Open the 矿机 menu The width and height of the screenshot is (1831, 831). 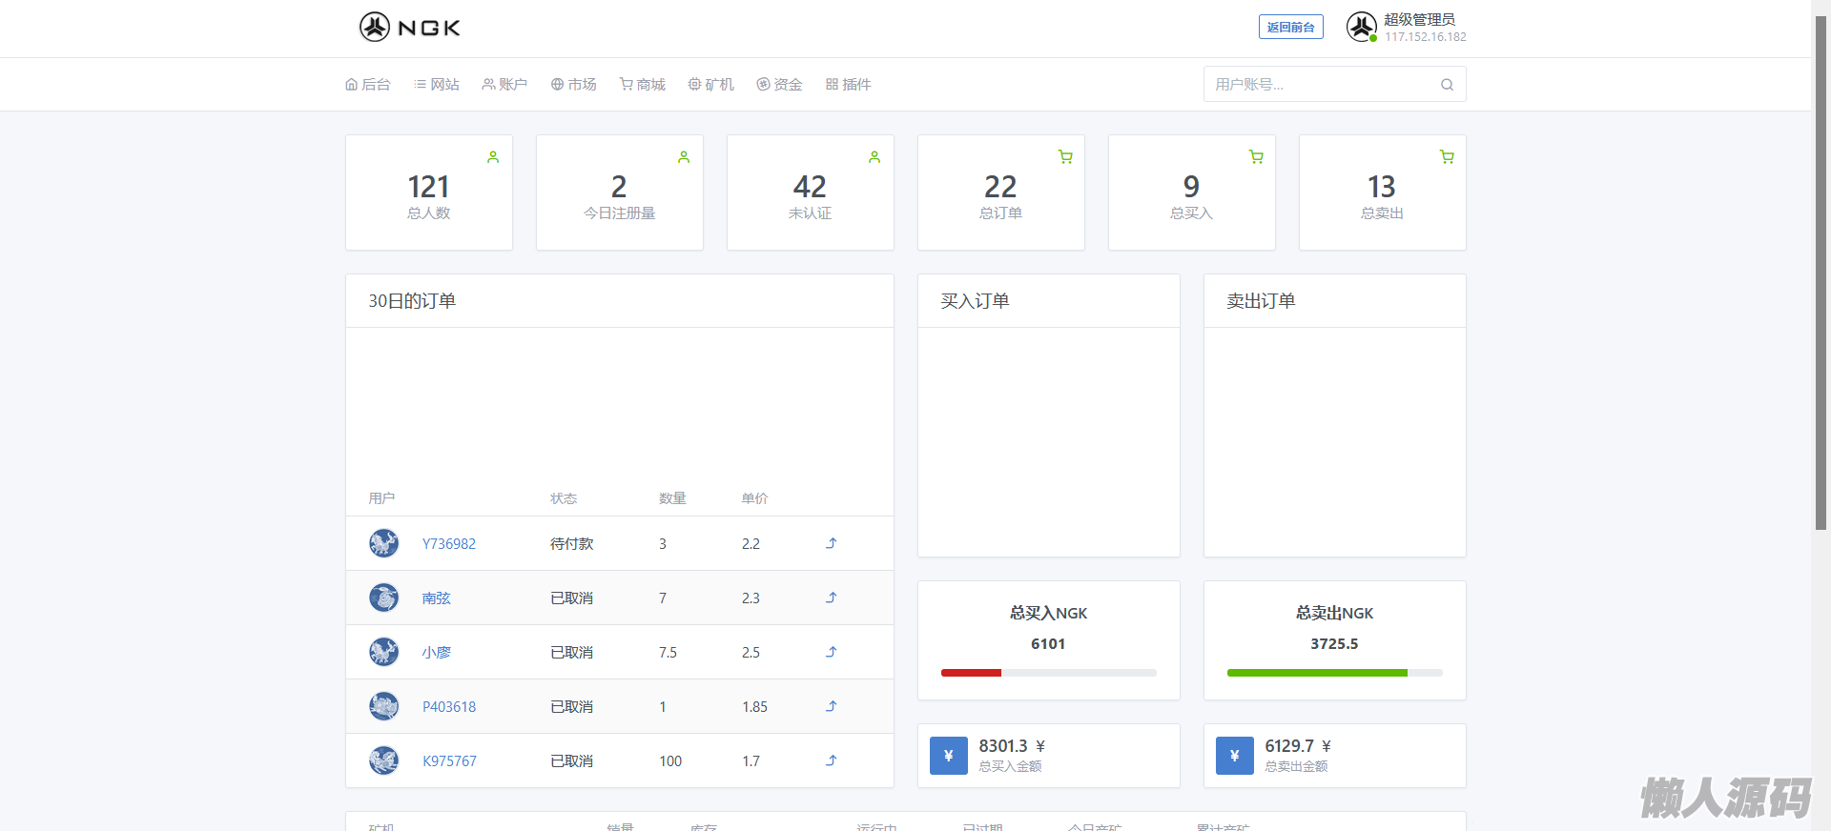click(x=711, y=85)
